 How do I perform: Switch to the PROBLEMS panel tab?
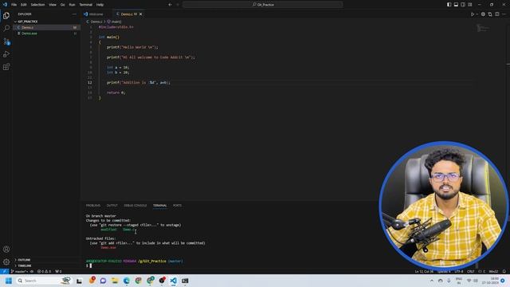coord(93,206)
